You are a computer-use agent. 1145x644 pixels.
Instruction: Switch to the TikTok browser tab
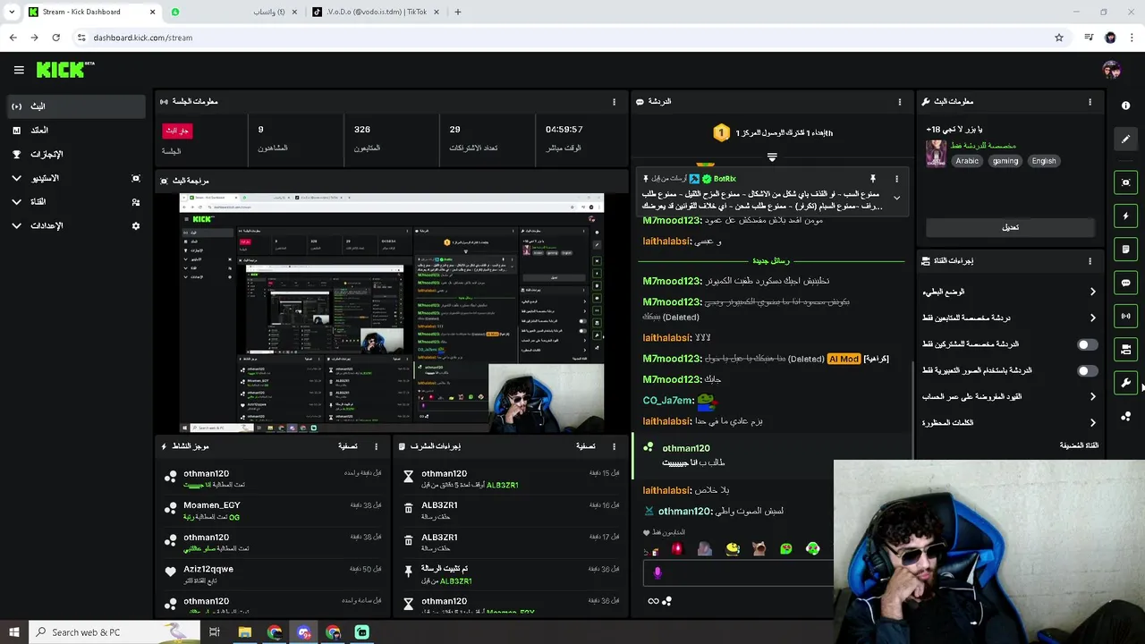pos(376,12)
